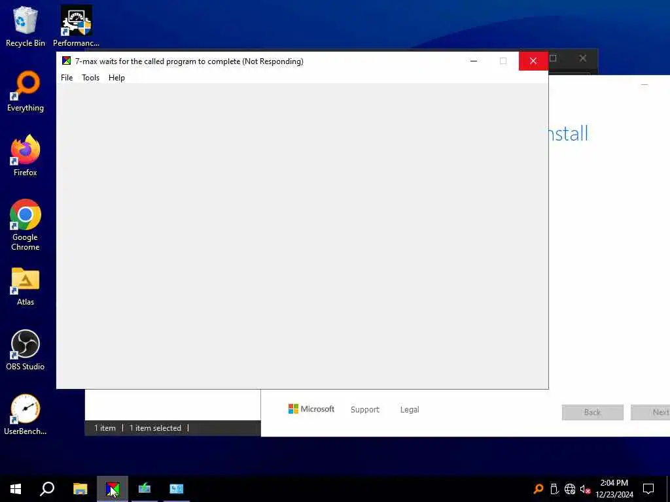Open the Help menu in 7-max

[116, 78]
